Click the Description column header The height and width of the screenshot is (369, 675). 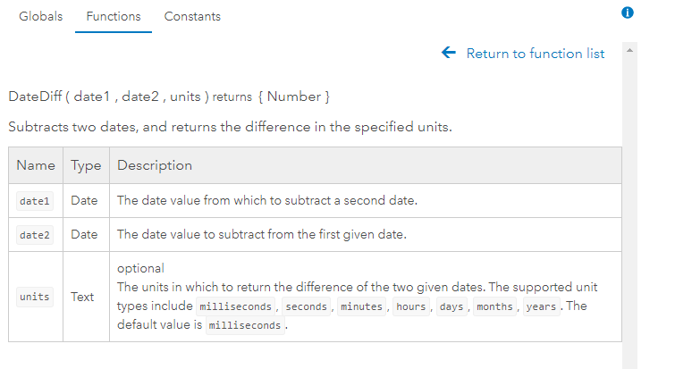pyautogui.click(x=155, y=165)
